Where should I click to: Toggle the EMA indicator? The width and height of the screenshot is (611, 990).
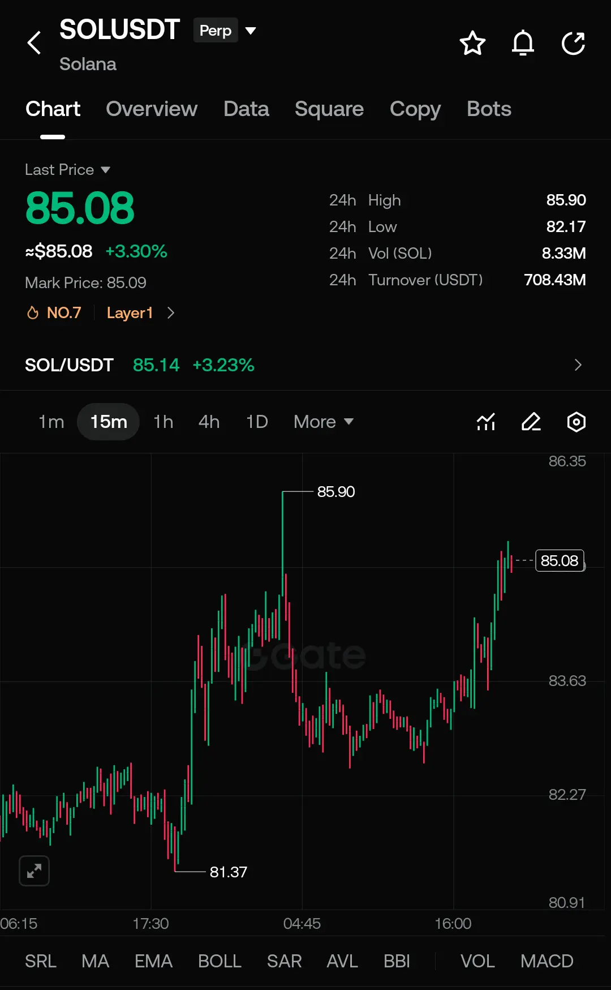tap(153, 961)
